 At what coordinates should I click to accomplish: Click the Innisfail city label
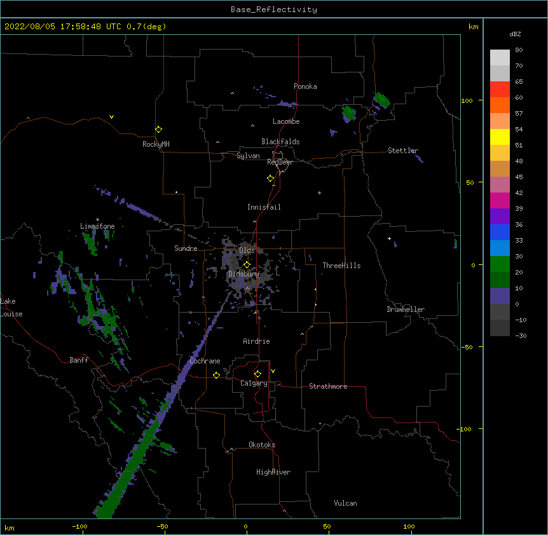pos(264,207)
